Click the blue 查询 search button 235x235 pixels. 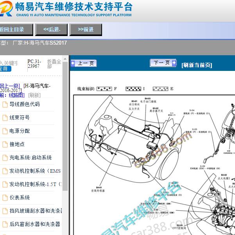[x=5, y=69]
